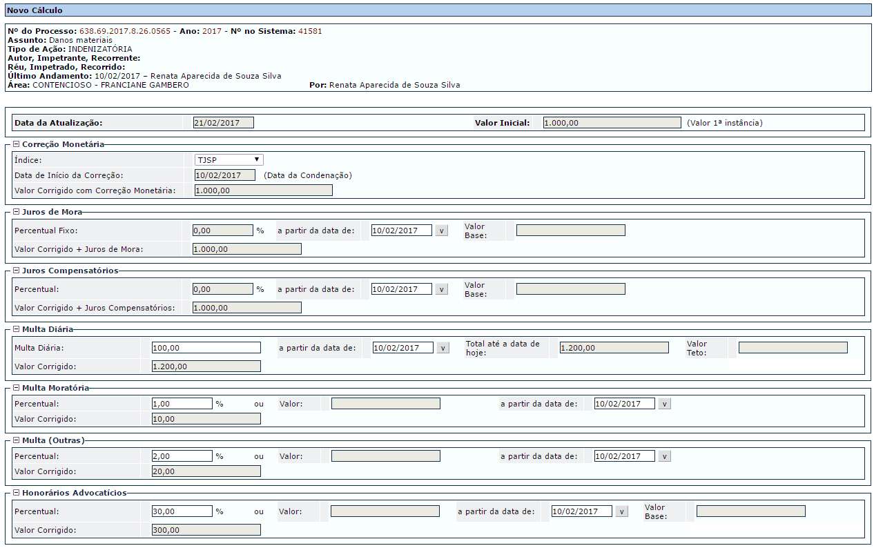The height and width of the screenshot is (548, 874).
Task: Click the Multa Diária amount field
Action: (x=206, y=348)
